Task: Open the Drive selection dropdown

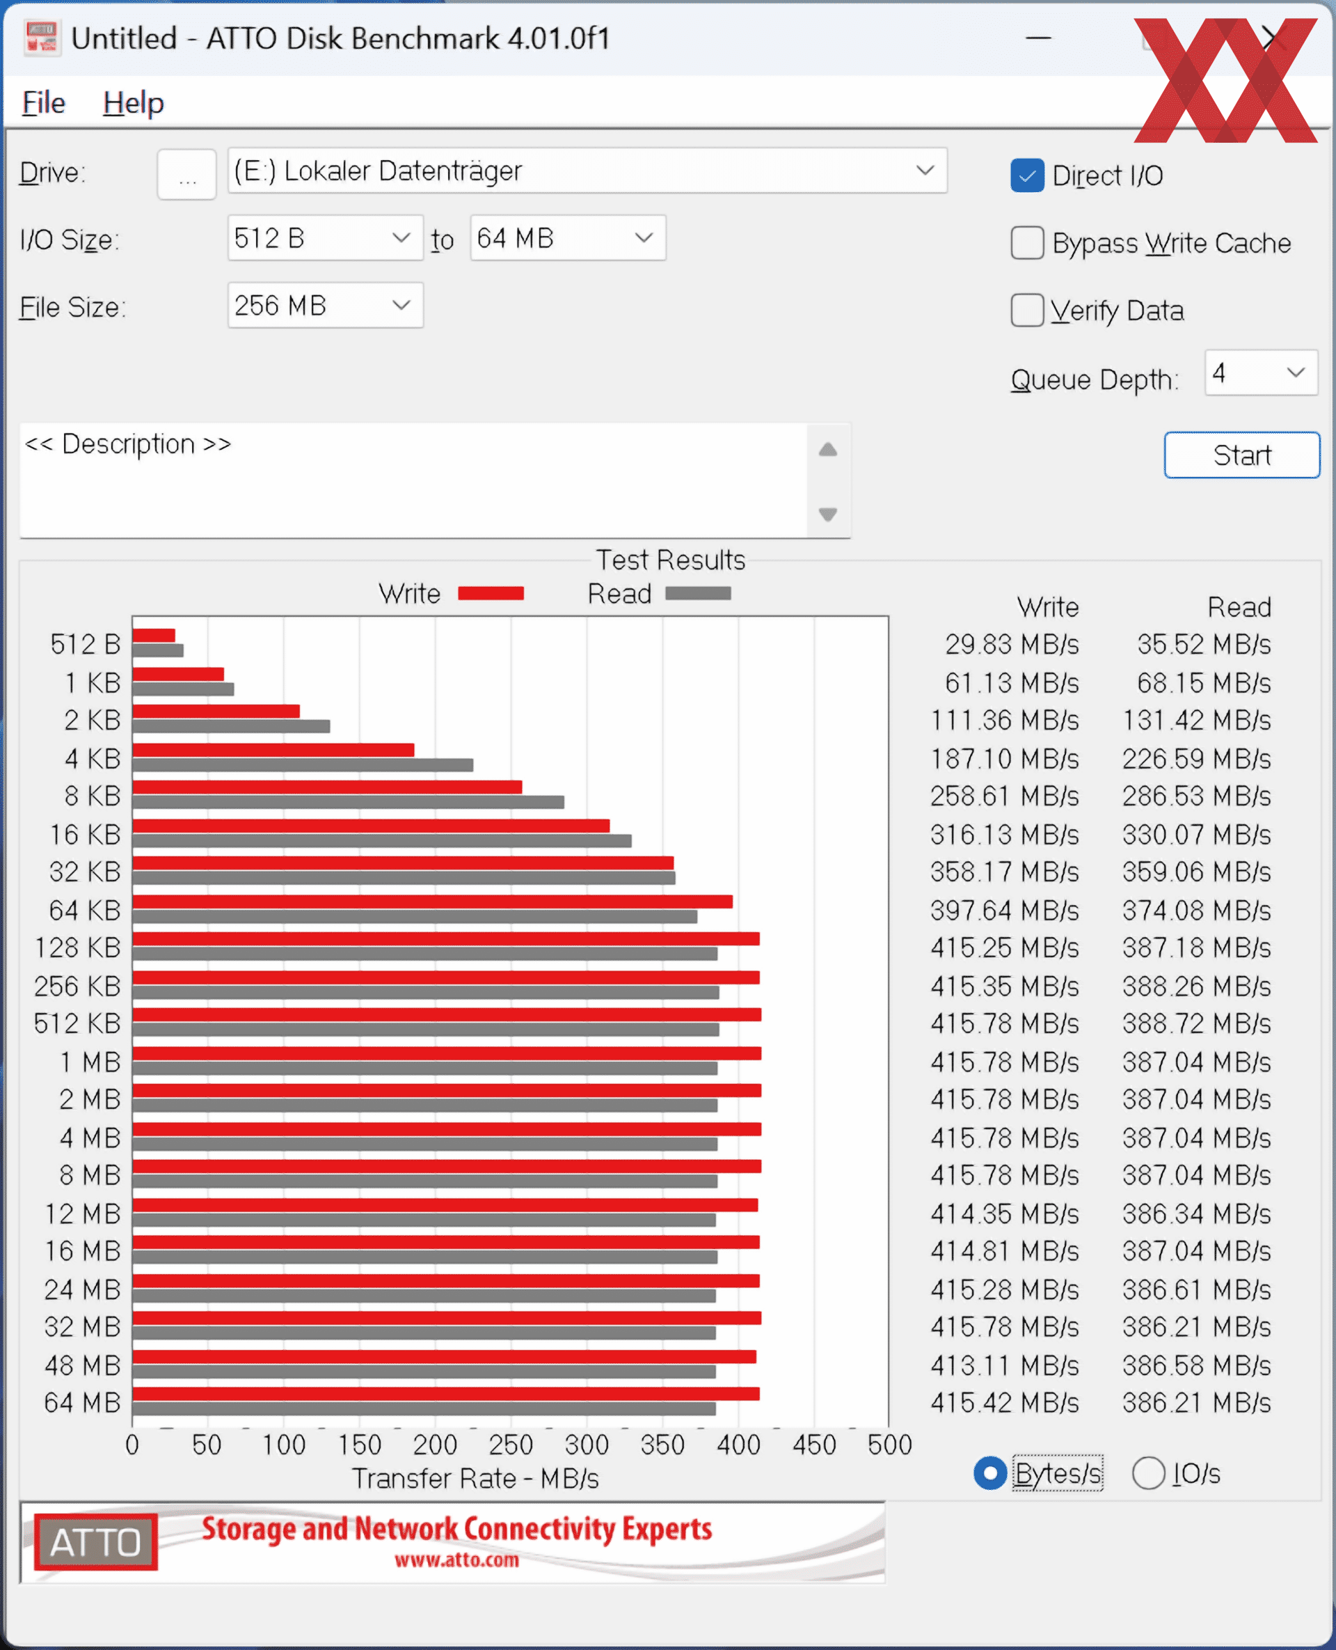Action: click(587, 170)
